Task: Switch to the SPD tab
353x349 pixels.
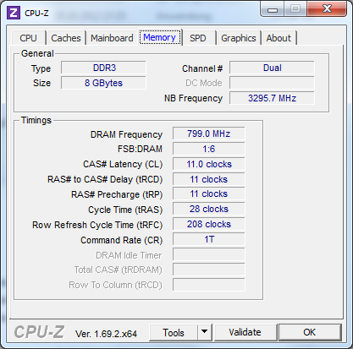Action: point(198,38)
